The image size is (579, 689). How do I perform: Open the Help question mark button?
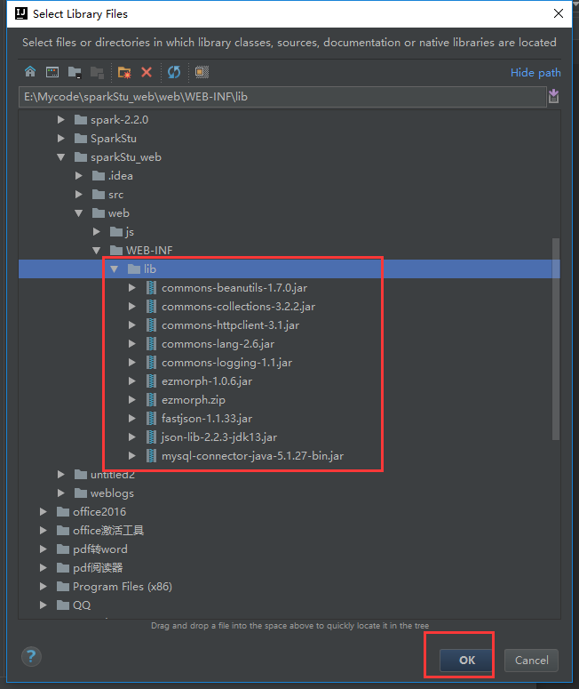coord(31,657)
